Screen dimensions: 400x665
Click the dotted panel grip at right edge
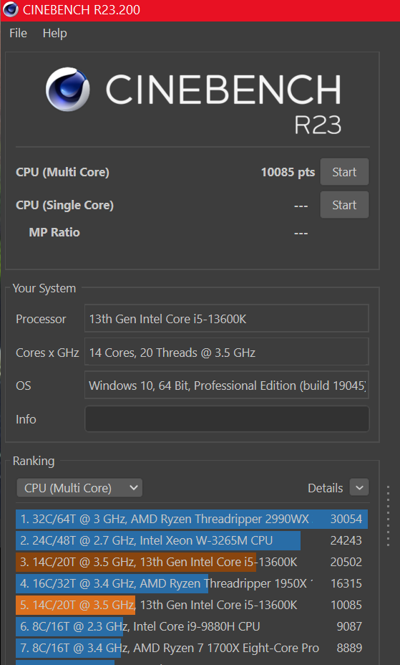(388, 516)
